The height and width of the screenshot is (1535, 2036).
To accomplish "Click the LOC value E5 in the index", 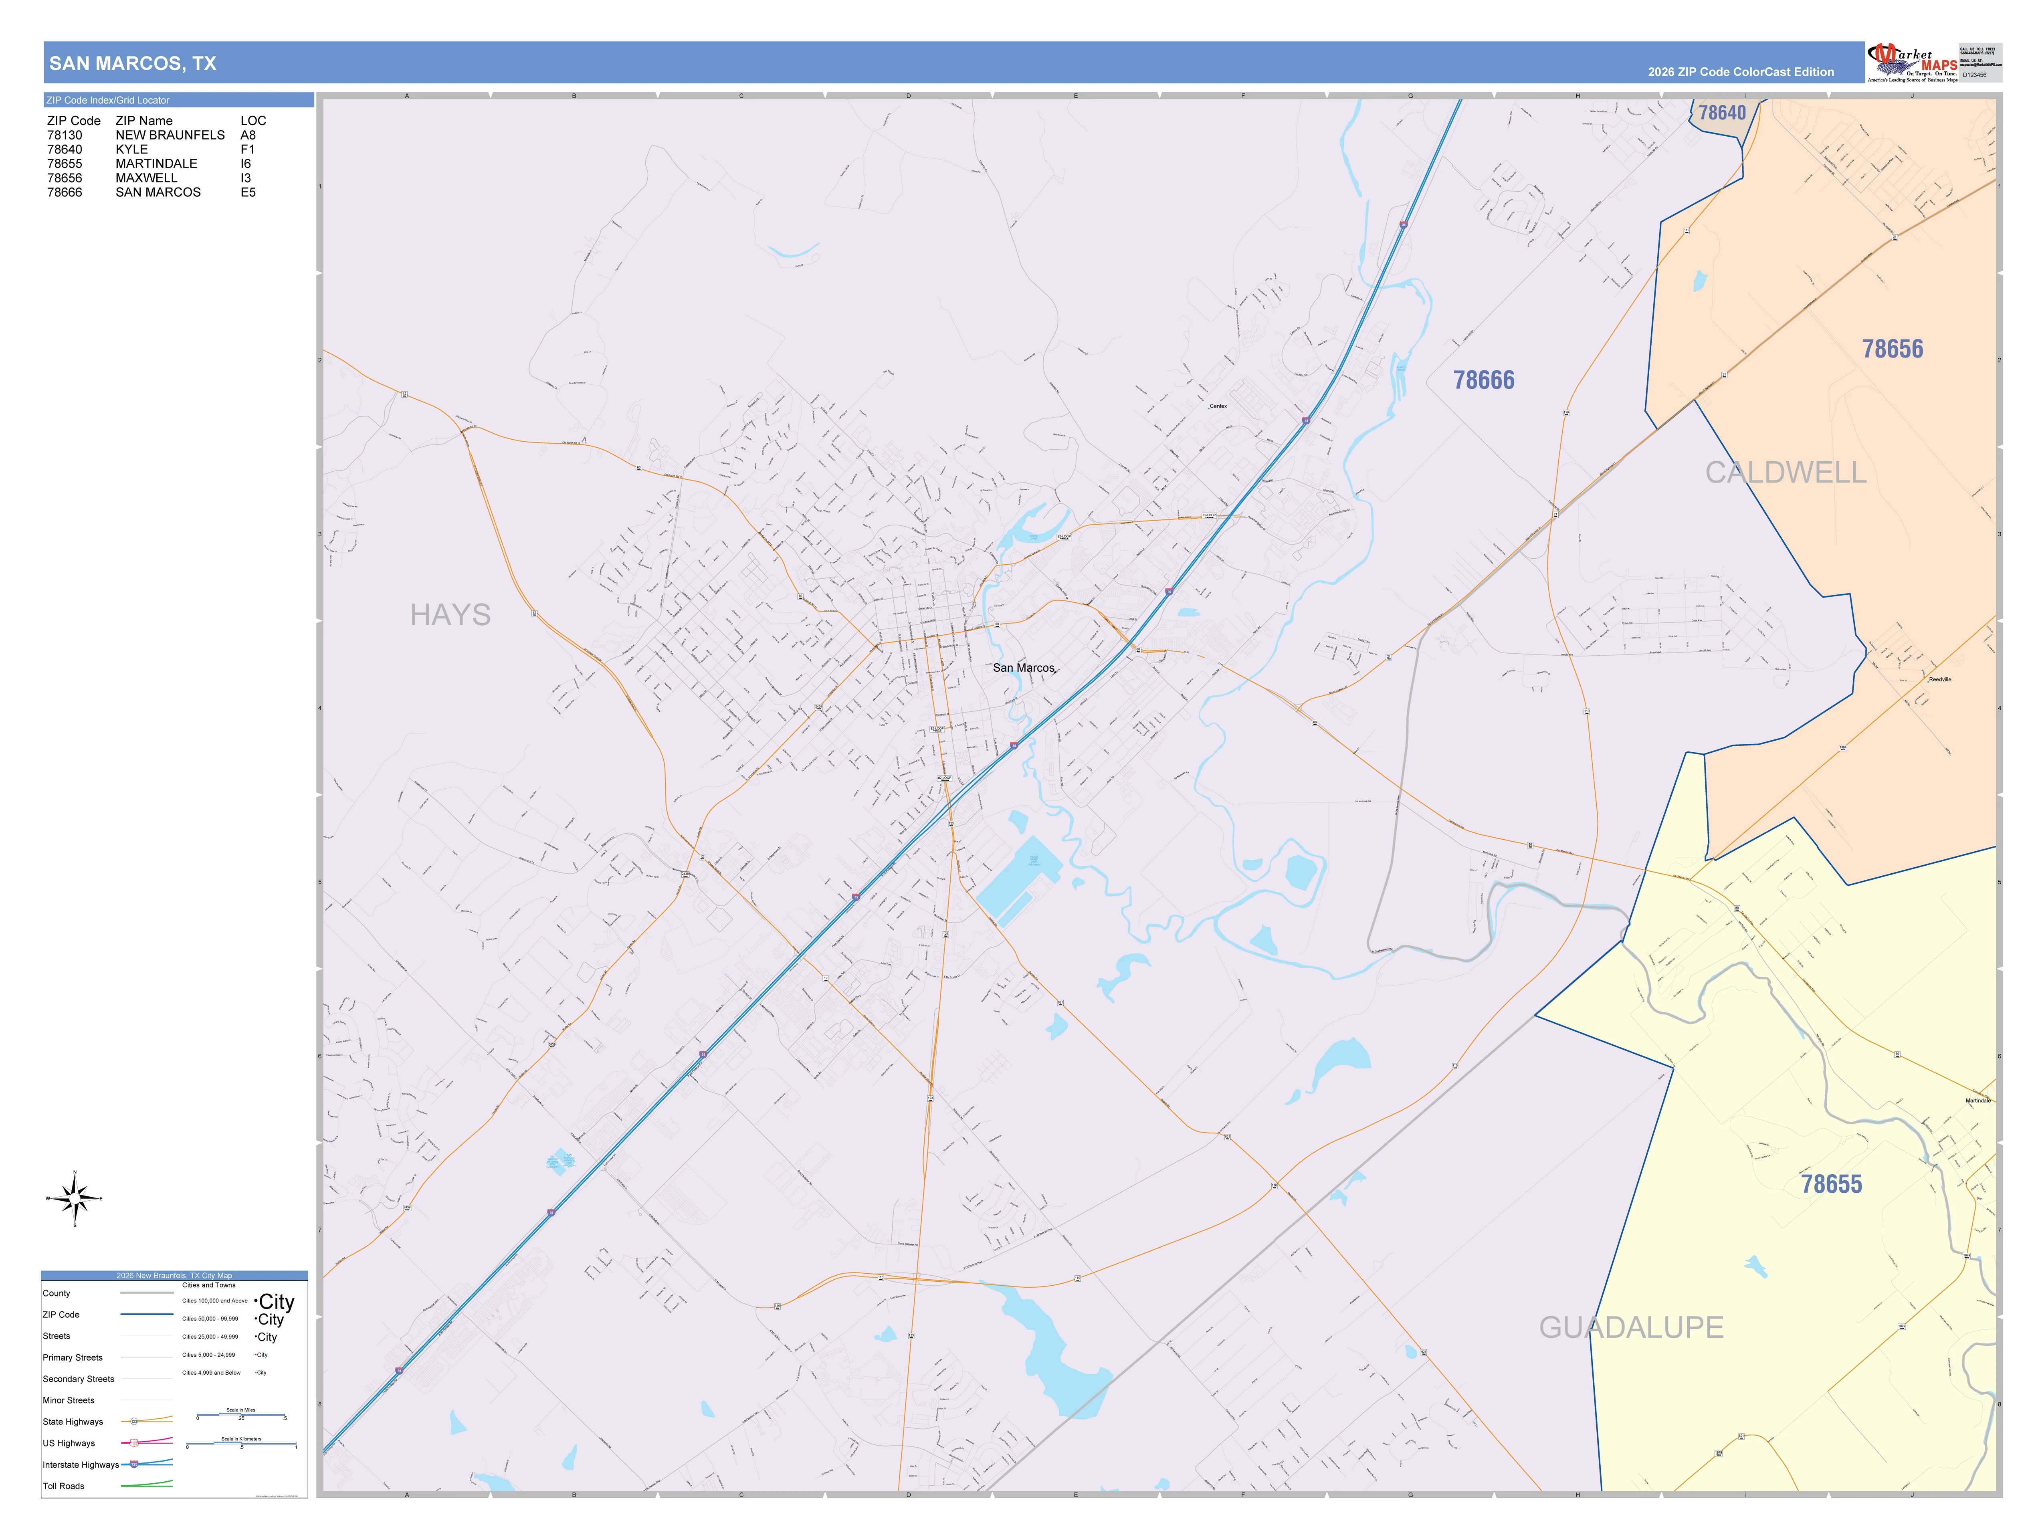I will 248,192.
